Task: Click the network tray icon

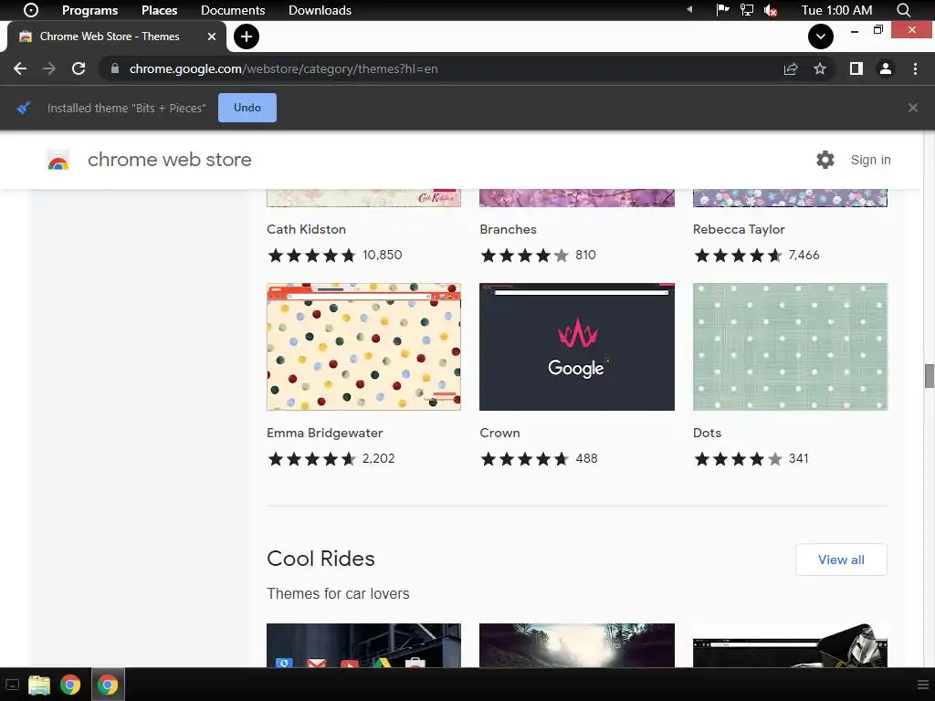Action: [x=747, y=10]
